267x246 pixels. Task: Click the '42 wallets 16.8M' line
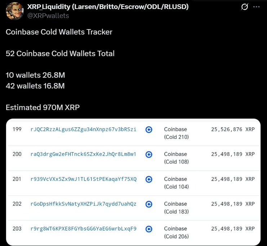[x=35, y=86]
